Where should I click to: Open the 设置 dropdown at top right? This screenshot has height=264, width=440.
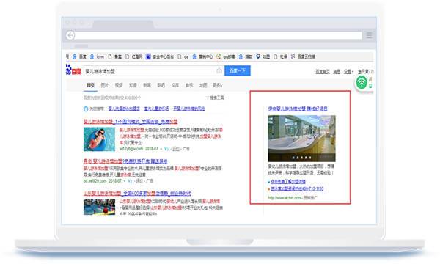348,72
